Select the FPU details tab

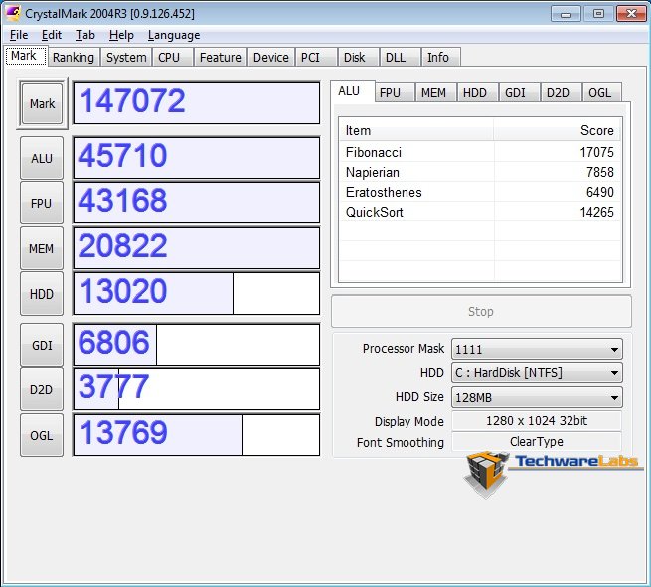pos(395,92)
